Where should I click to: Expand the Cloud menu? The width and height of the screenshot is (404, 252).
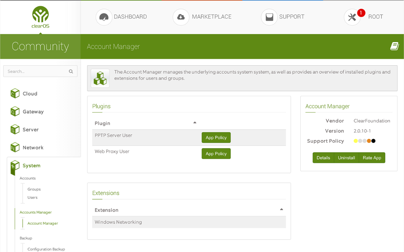point(30,94)
